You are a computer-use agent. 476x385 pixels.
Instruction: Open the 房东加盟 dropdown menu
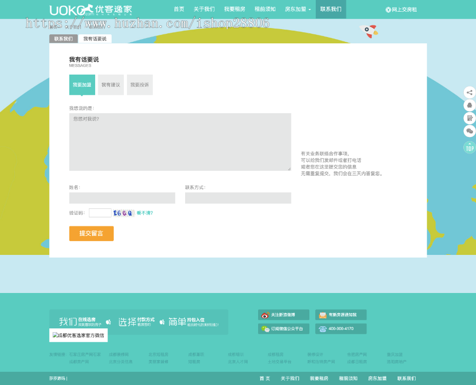coord(297,9)
